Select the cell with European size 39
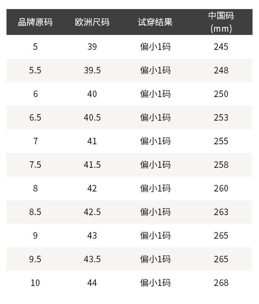 tap(92, 47)
